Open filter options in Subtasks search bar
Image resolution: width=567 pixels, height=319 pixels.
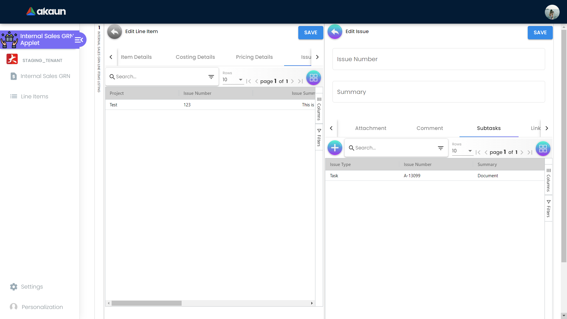(x=441, y=148)
